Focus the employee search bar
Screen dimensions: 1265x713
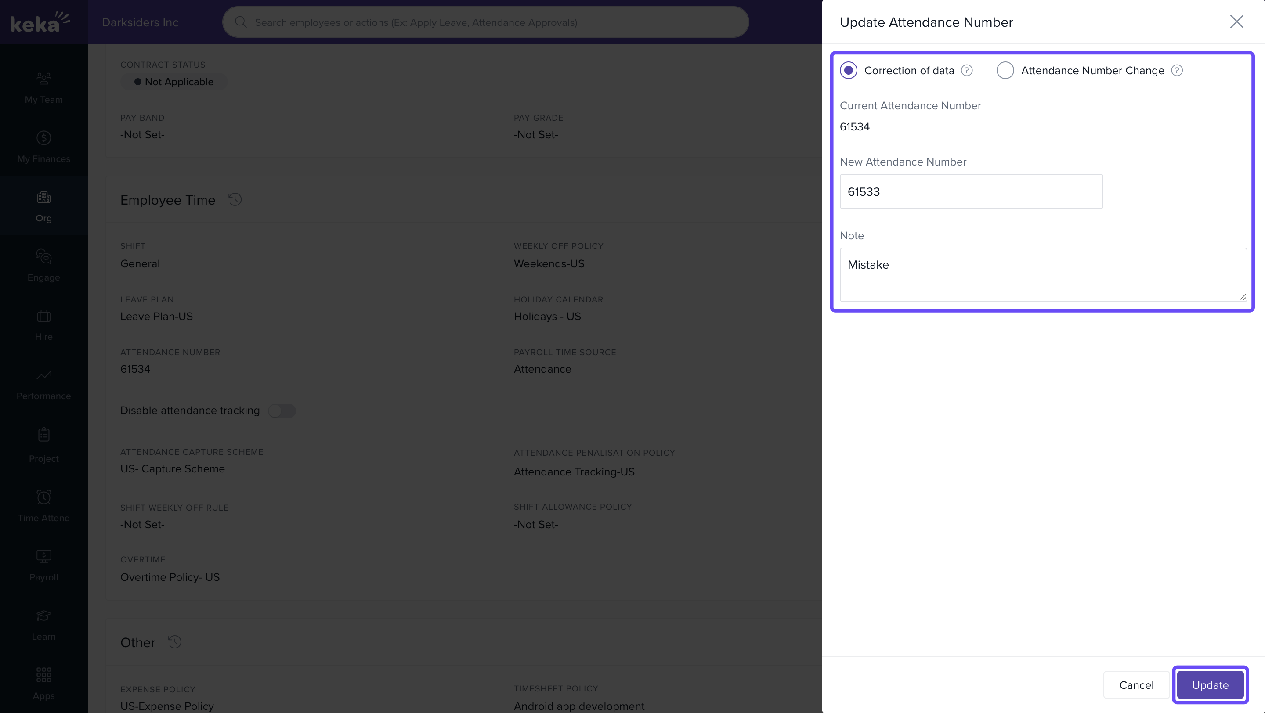[485, 22]
